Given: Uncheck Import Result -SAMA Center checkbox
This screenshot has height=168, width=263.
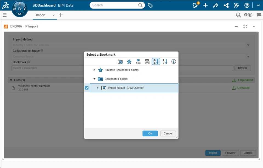Looking at the screenshot, I should point(87,88).
